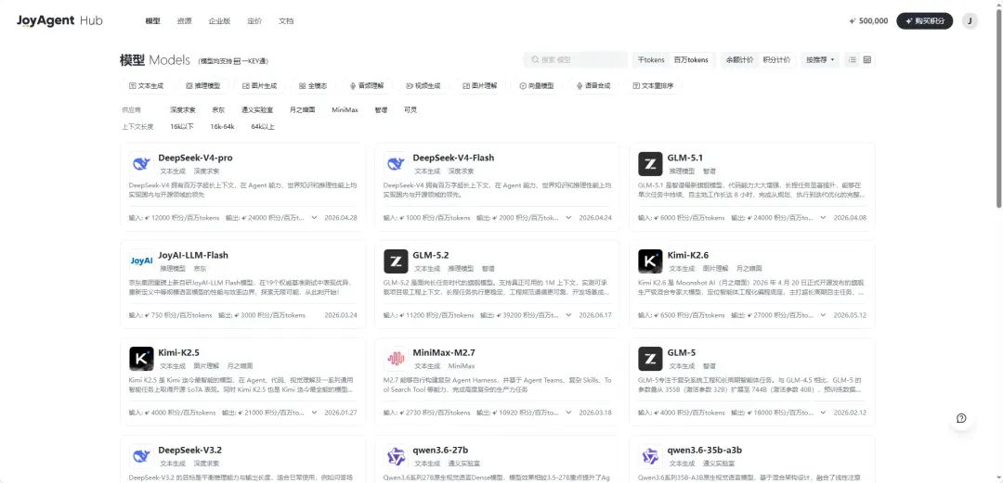Expand pricing details on GLM-5.2 card
Screen dimensions: 1003x483
(x=568, y=315)
